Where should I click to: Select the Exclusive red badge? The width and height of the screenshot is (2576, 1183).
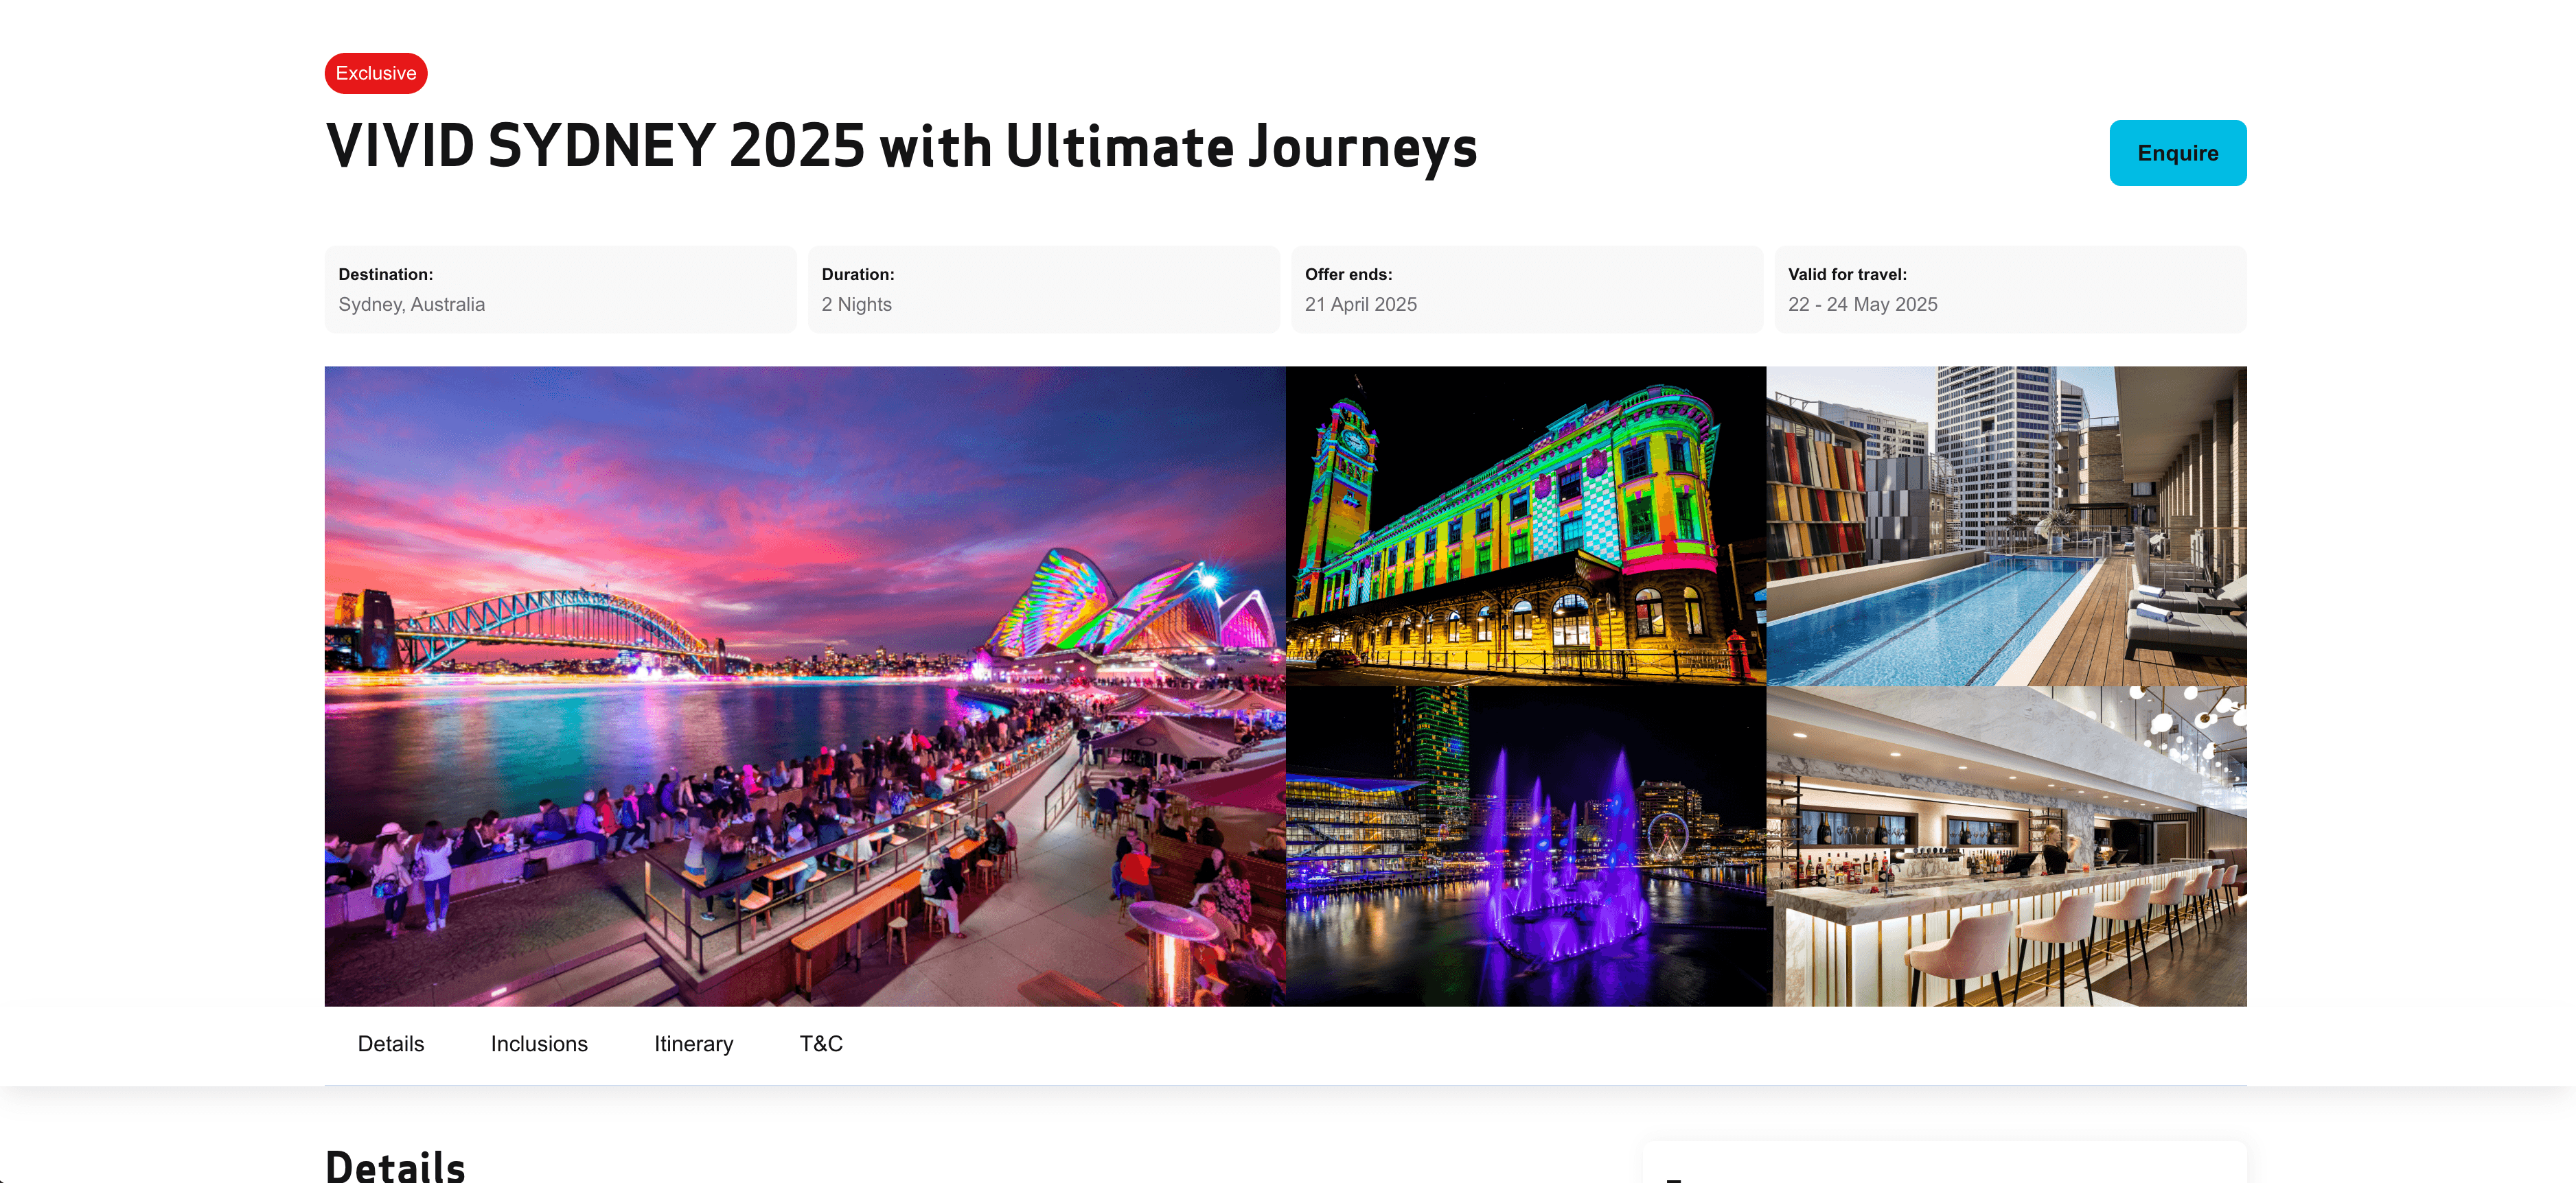coord(376,73)
